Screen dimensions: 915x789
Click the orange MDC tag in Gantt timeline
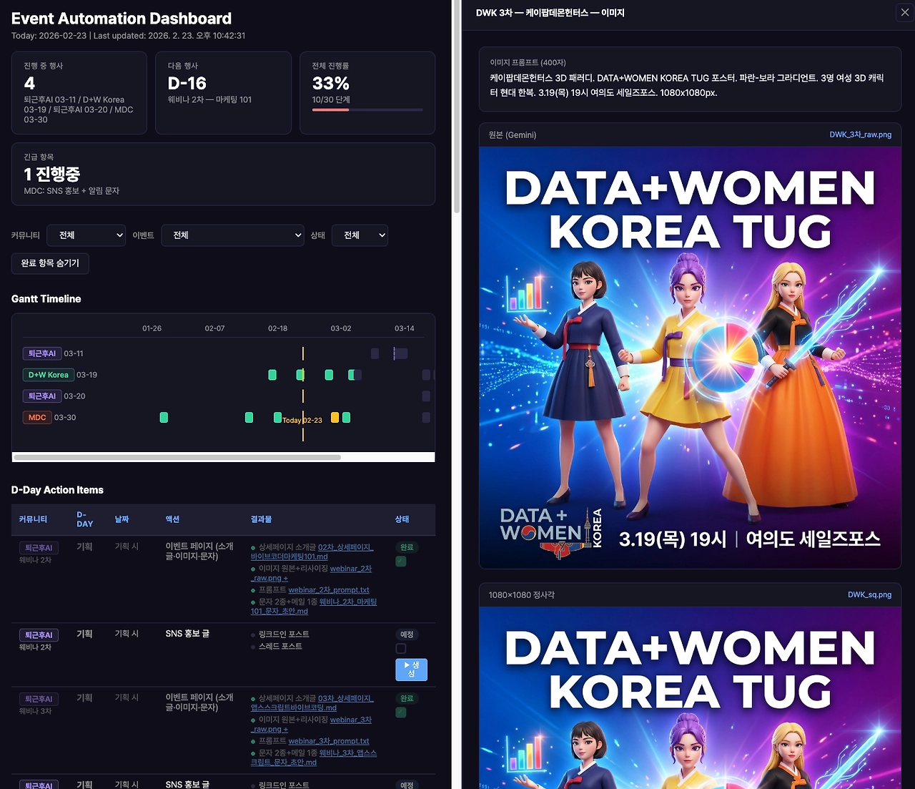pyautogui.click(x=37, y=418)
